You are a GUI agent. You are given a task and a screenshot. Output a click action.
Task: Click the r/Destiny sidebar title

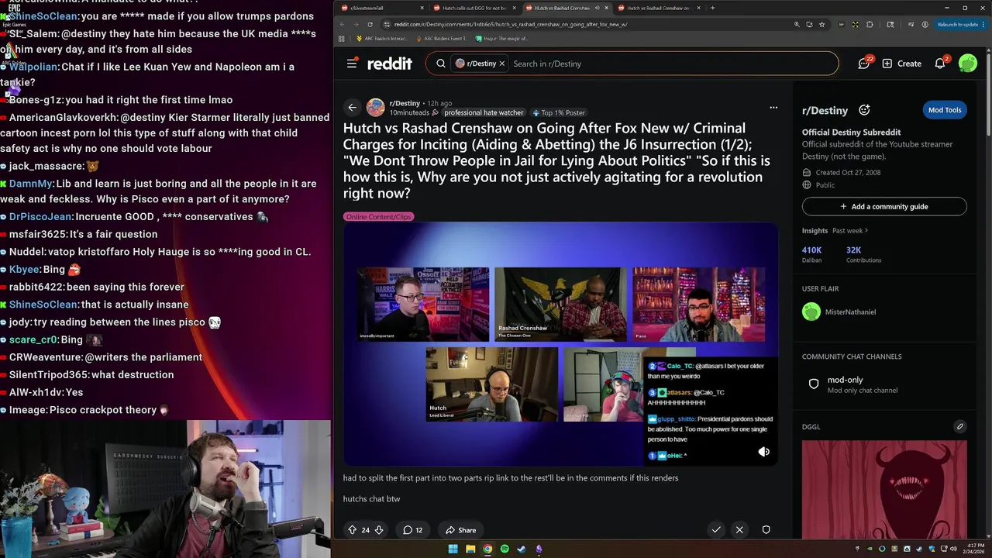click(x=825, y=110)
